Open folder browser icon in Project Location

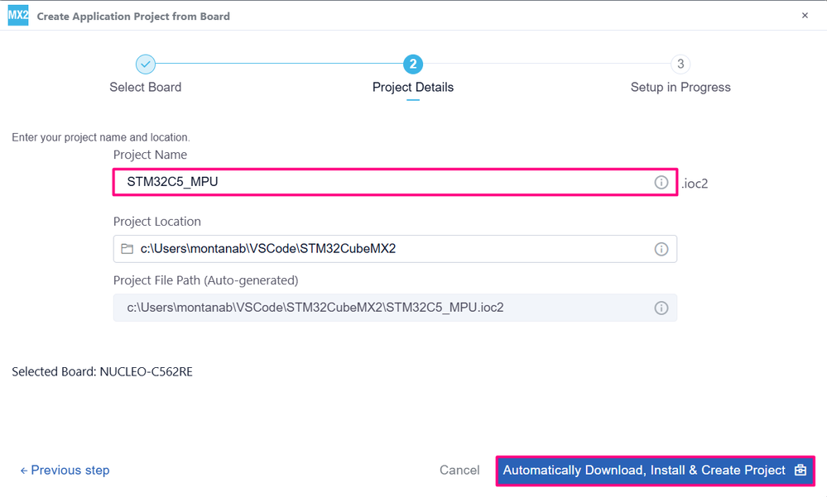[127, 249]
